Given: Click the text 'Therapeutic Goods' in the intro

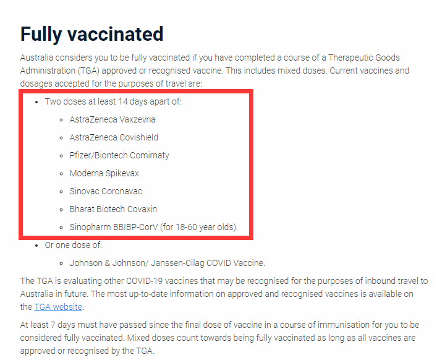Looking at the screenshot, I should pyautogui.click(x=364, y=58).
